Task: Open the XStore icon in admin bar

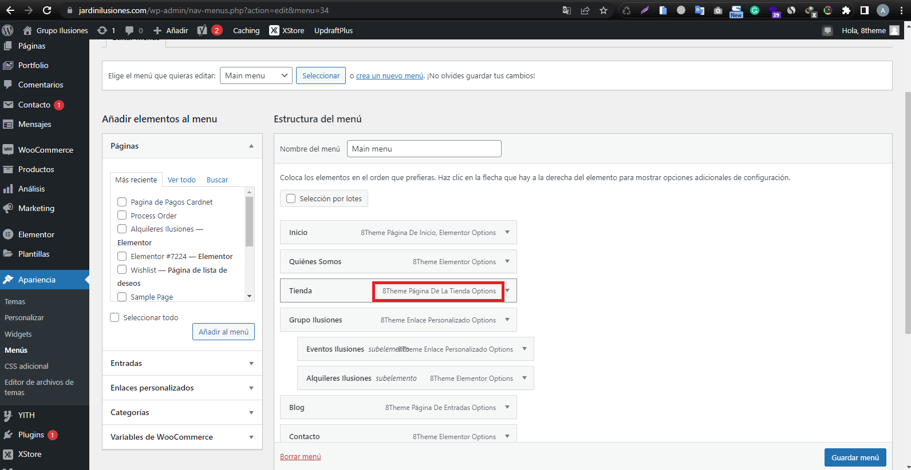Action: click(274, 30)
